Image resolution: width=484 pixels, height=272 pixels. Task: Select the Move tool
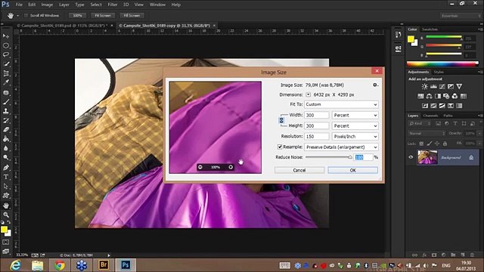pos(6,36)
